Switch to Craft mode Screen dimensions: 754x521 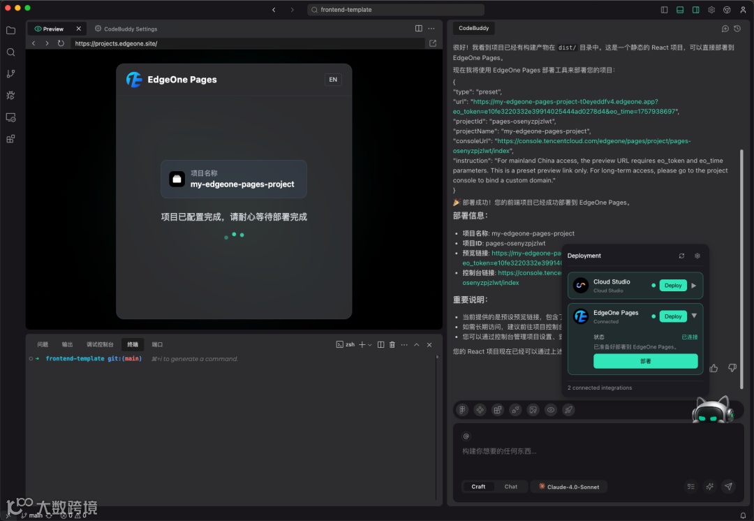478,487
